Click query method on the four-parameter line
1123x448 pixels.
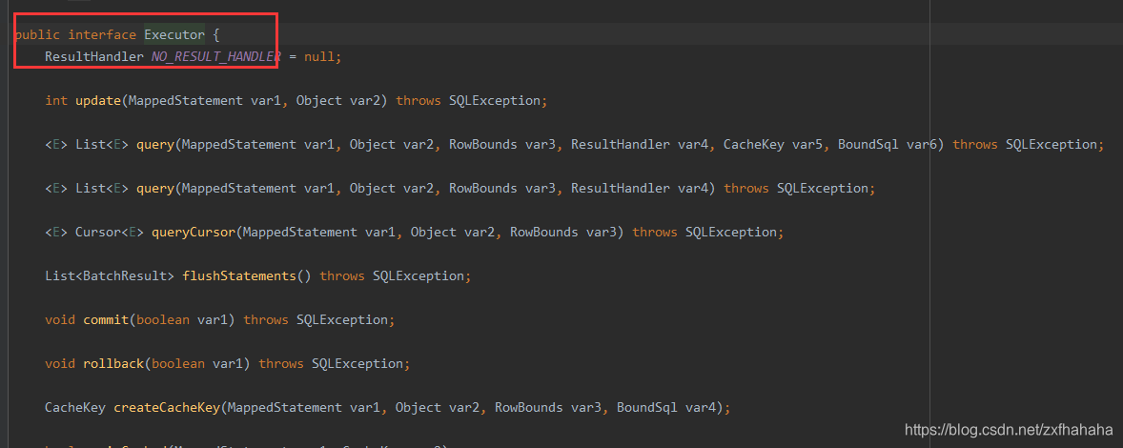click(154, 188)
